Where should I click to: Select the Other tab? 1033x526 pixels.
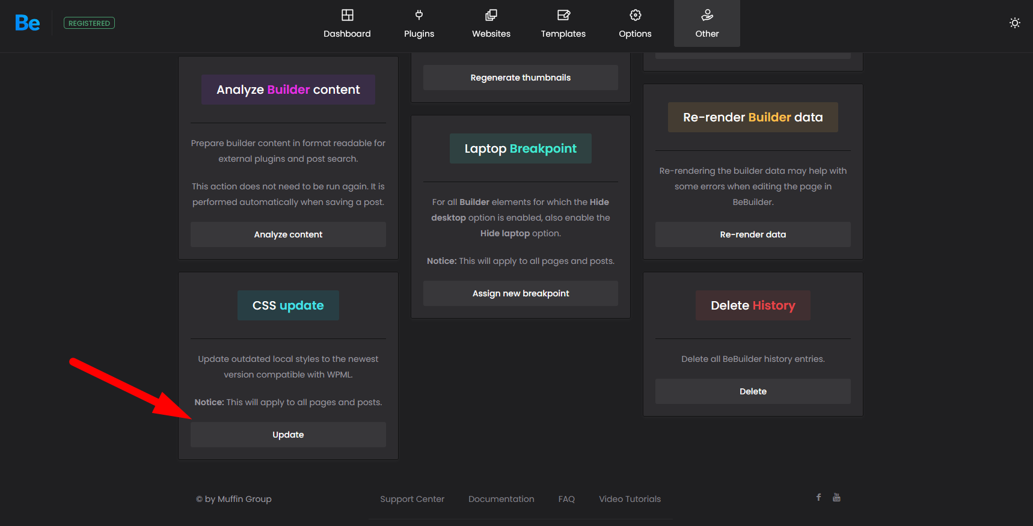pos(707,23)
